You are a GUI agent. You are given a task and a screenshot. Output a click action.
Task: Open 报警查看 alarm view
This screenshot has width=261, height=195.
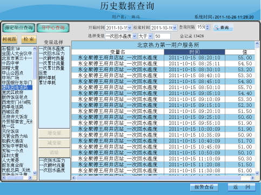204,187
